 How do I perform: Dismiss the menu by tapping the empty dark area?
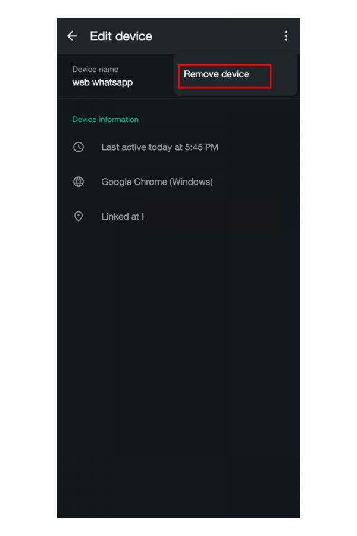178,359
